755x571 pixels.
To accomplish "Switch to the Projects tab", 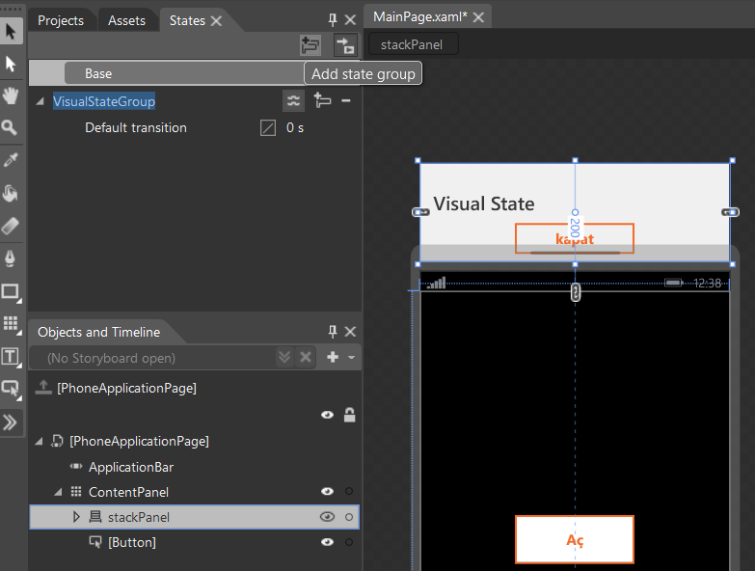I will click(61, 20).
